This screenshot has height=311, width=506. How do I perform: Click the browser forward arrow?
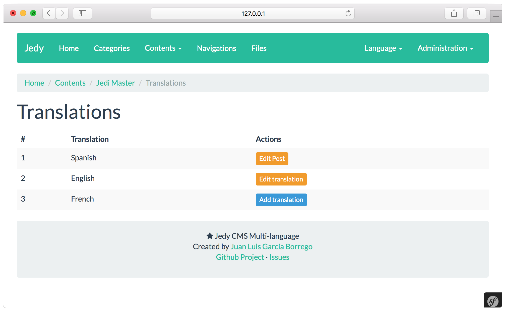[x=62, y=13]
